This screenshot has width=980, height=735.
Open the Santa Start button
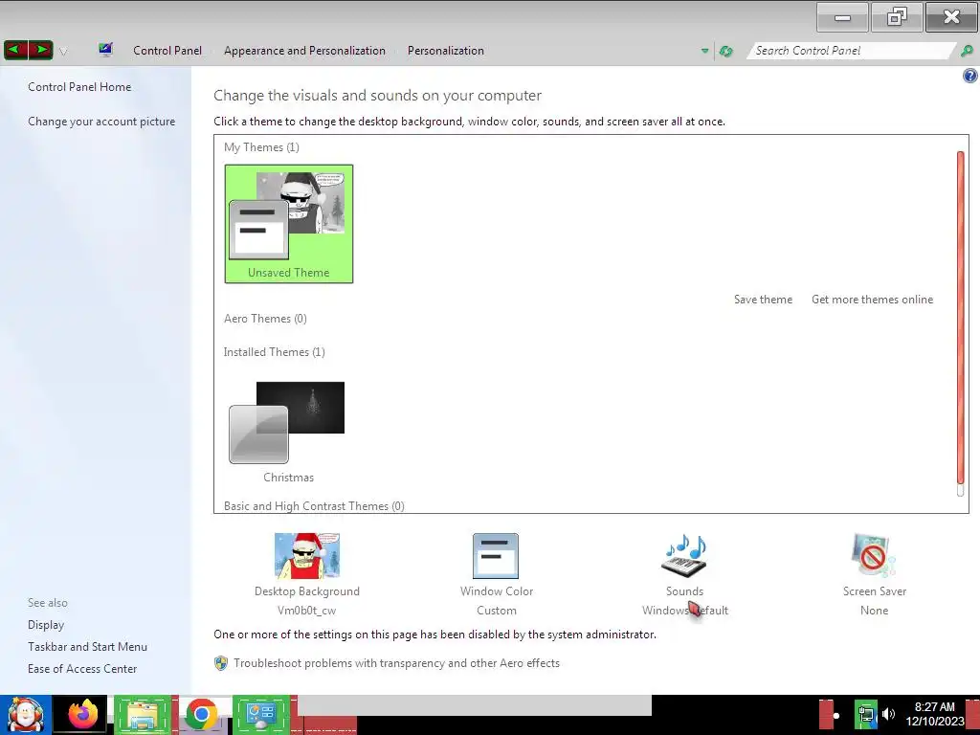click(26, 715)
